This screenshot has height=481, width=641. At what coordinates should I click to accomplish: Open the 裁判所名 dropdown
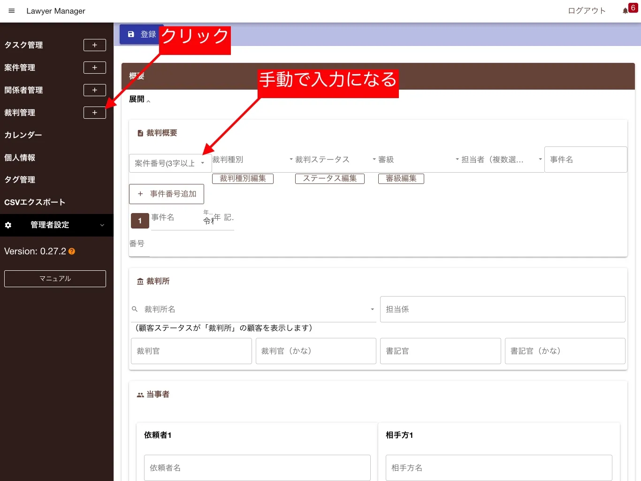pos(253,309)
